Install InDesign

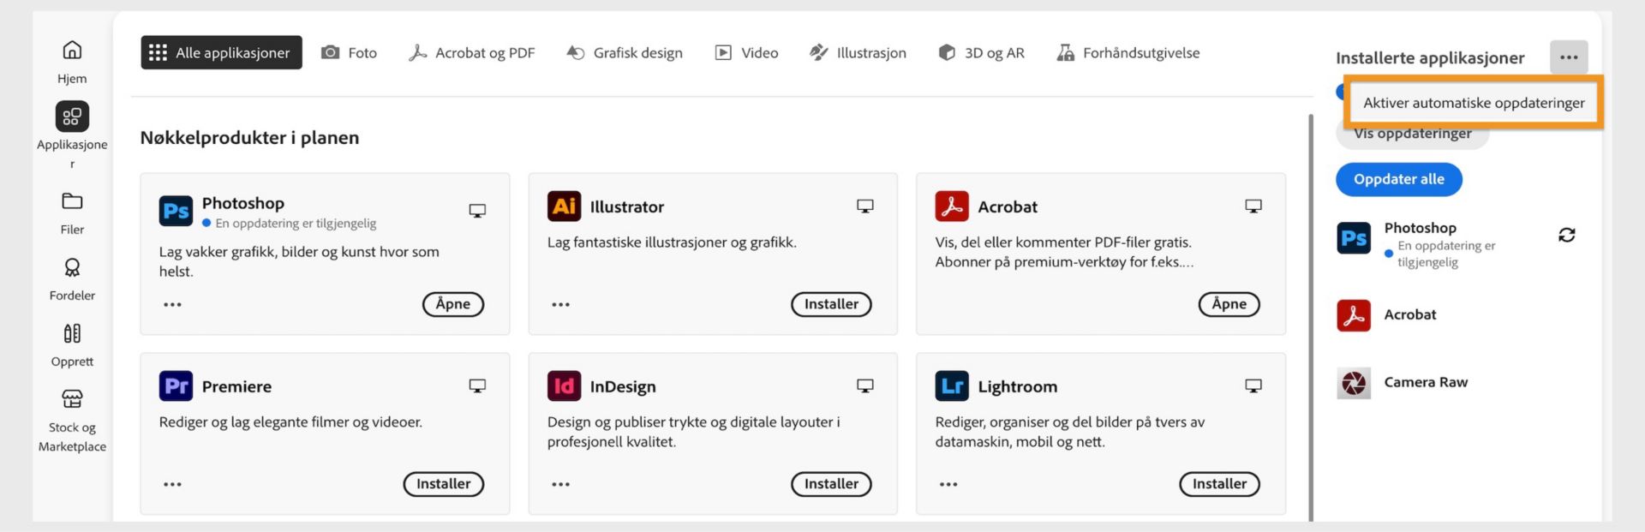pyautogui.click(x=831, y=484)
